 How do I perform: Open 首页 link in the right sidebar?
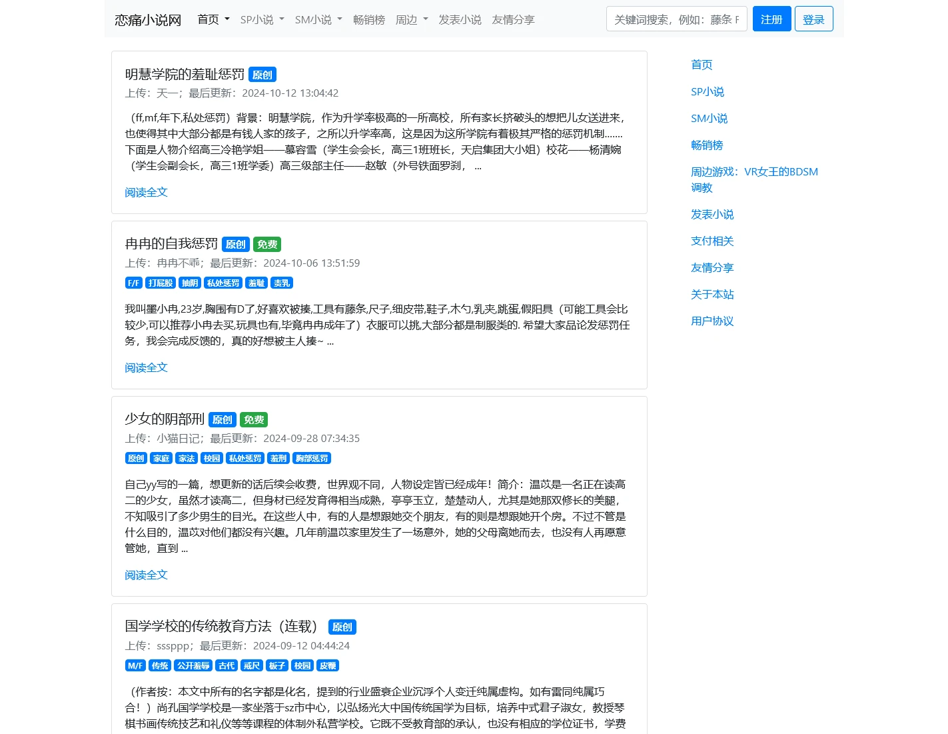tap(702, 65)
